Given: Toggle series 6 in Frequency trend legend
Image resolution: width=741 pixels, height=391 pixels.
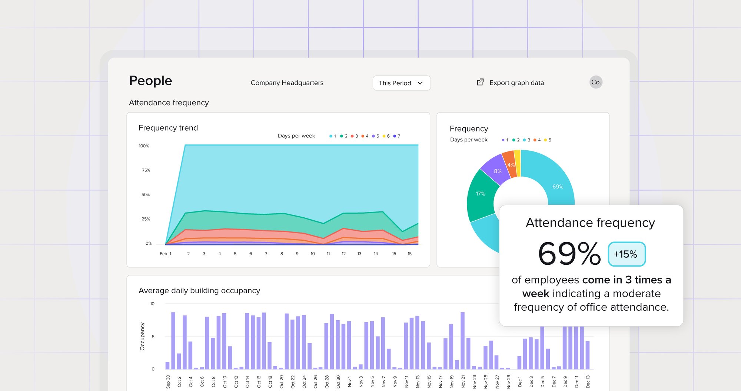Looking at the screenshot, I should pos(386,136).
